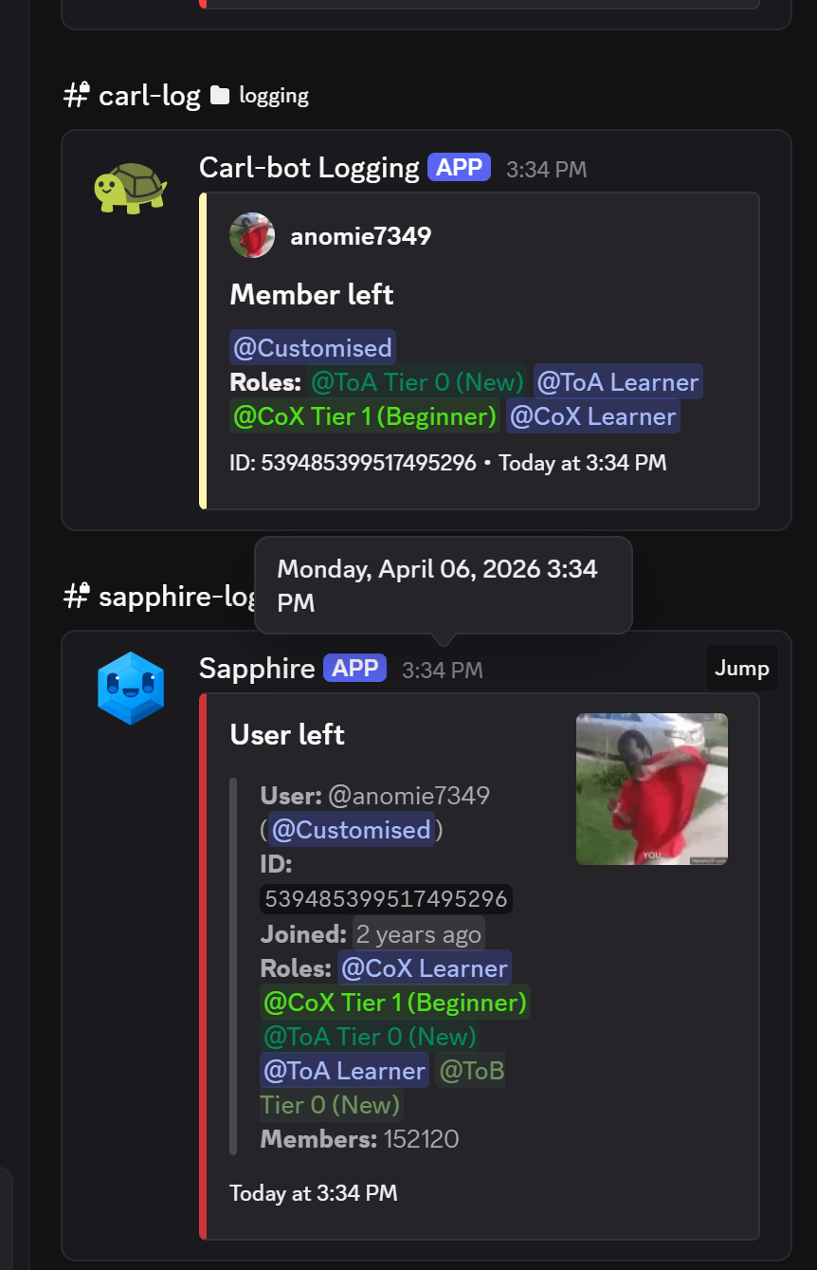Click the @ToB Tier 0 (New) role mention
817x1270 pixels.
(471, 1072)
